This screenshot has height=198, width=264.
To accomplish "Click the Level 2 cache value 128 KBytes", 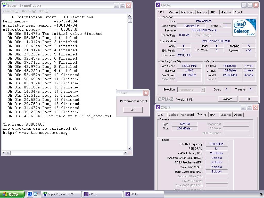I will (230, 75).
